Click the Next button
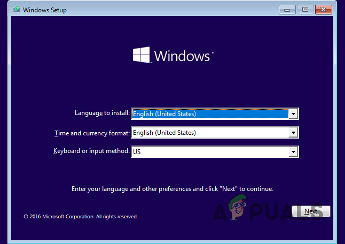Image resolution: width=345 pixels, height=244 pixels. click(x=311, y=211)
